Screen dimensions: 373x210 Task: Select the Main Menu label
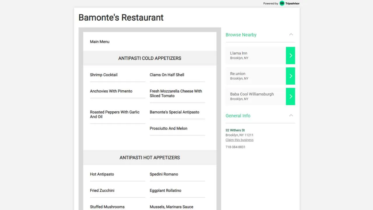click(100, 42)
